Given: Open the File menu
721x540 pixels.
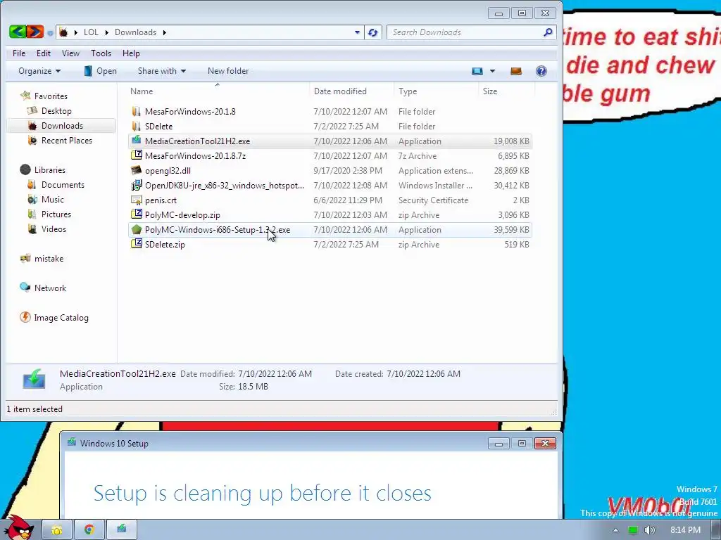Looking at the screenshot, I should coord(19,53).
